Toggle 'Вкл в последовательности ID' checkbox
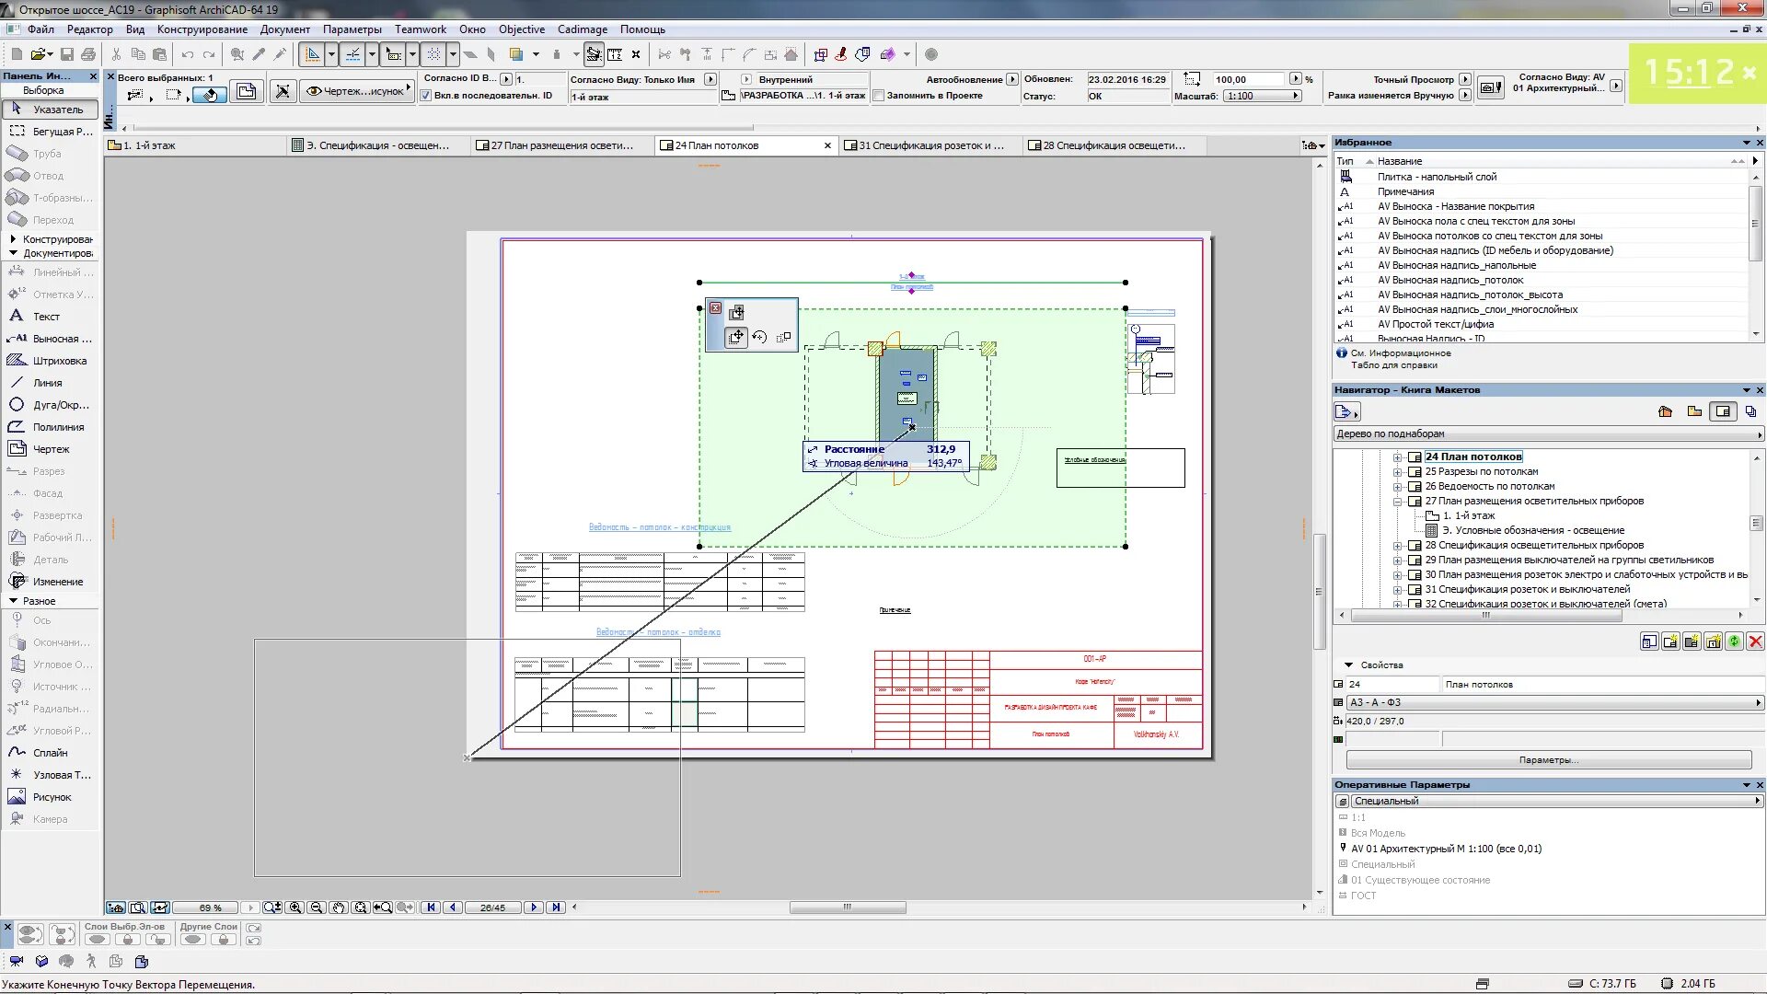Screen dimensions: 1767x994 [x=427, y=95]
